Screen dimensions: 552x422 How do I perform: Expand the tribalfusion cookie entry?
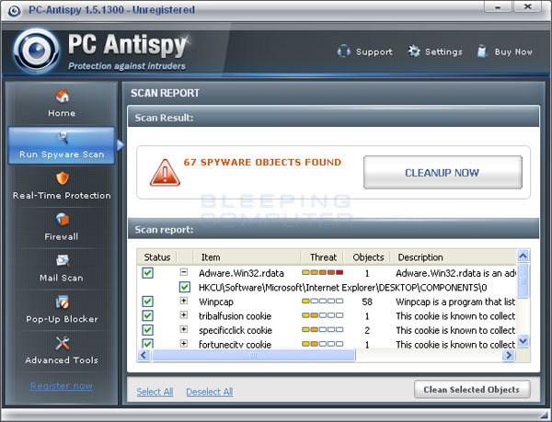pos(184,314)
